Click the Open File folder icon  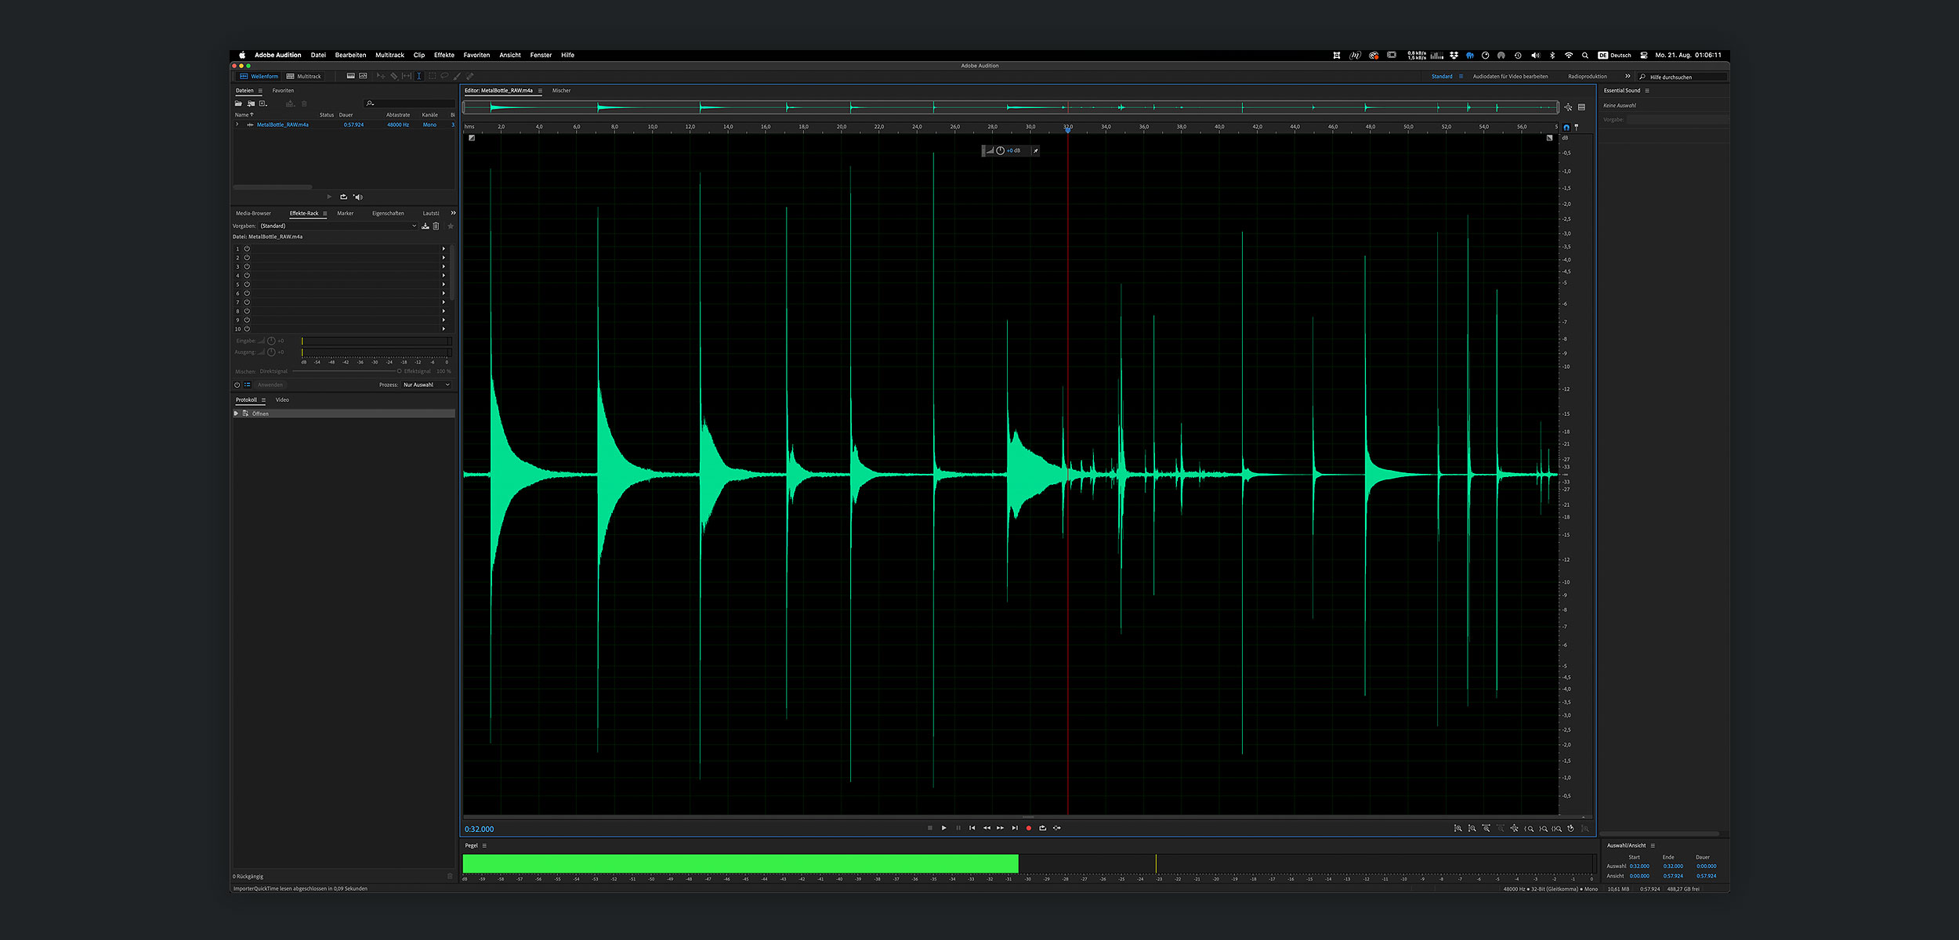click(x=238, y=103)
